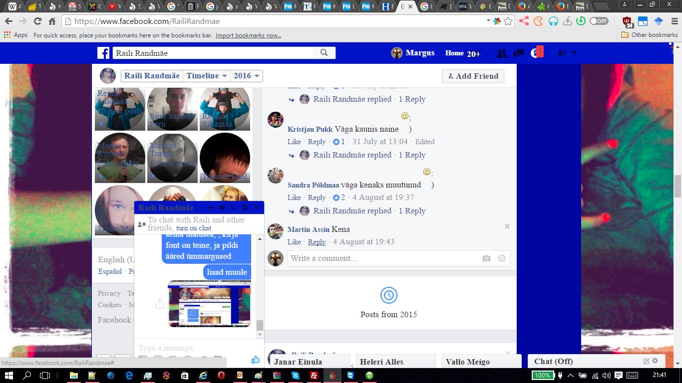The height and width of the screenshot is (383, 682).
Task: Open Chrome hamburger menu
Action: (x=674, y=21)
